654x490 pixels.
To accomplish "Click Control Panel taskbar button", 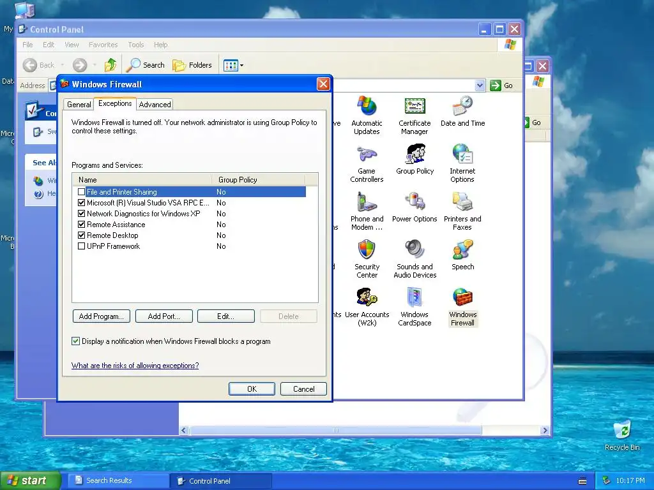I will tap(222, 481).
